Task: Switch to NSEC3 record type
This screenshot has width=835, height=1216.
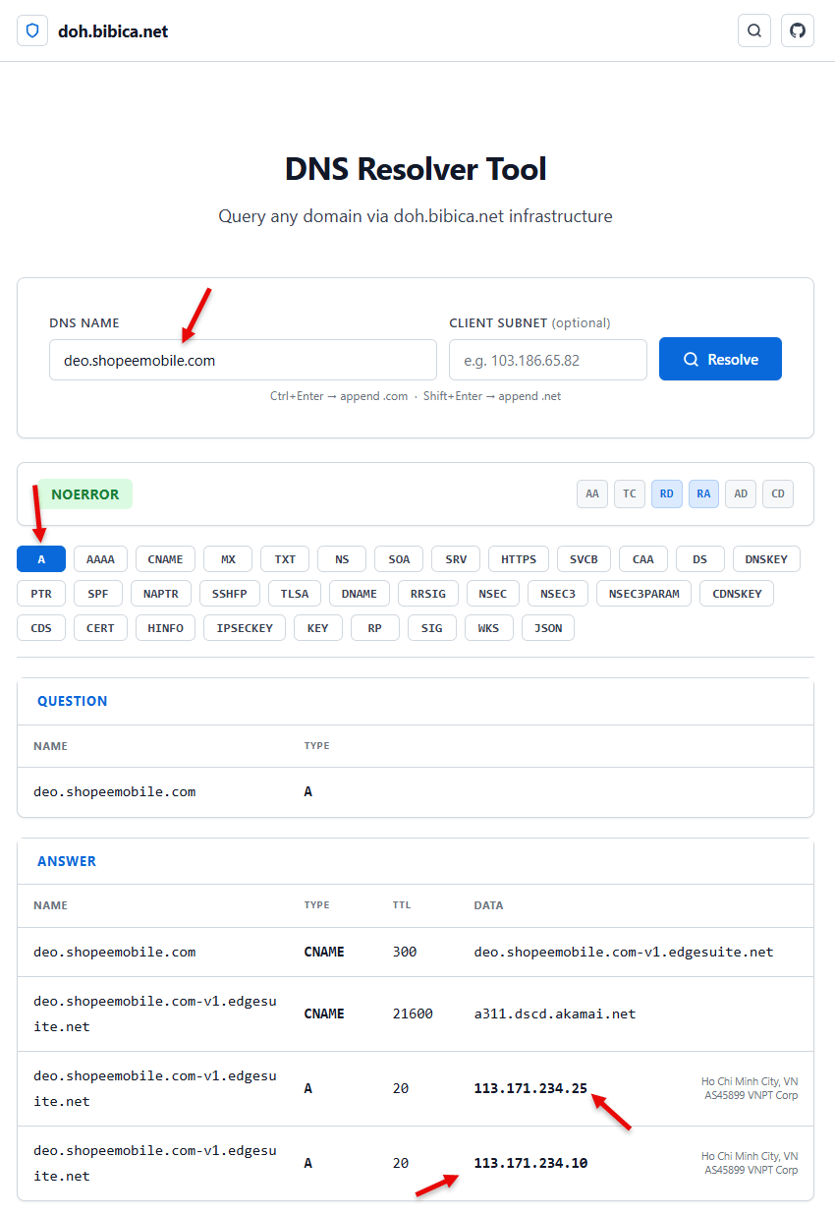Action: 558,594
